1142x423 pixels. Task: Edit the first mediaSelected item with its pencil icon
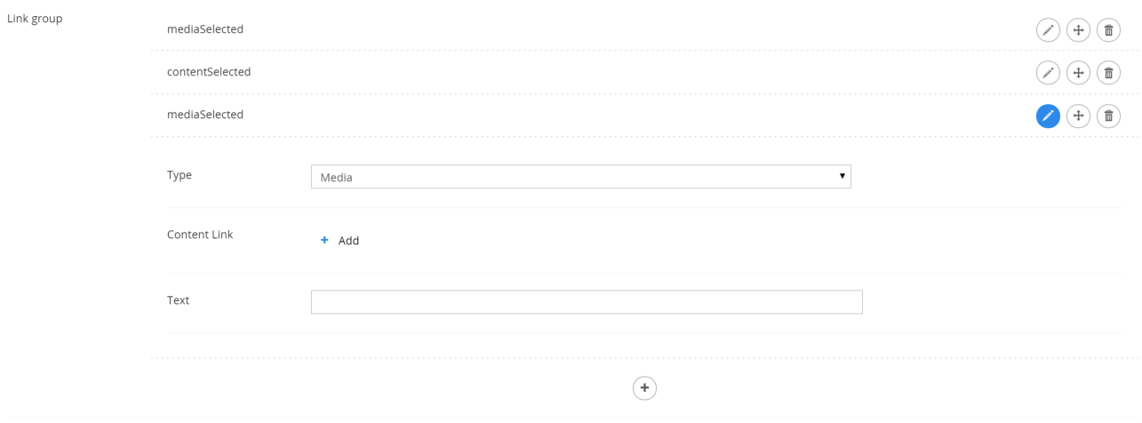tap(1048, 30)
